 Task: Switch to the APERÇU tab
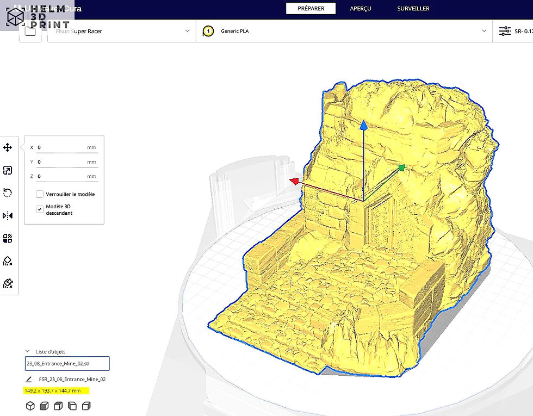point(360,9)
